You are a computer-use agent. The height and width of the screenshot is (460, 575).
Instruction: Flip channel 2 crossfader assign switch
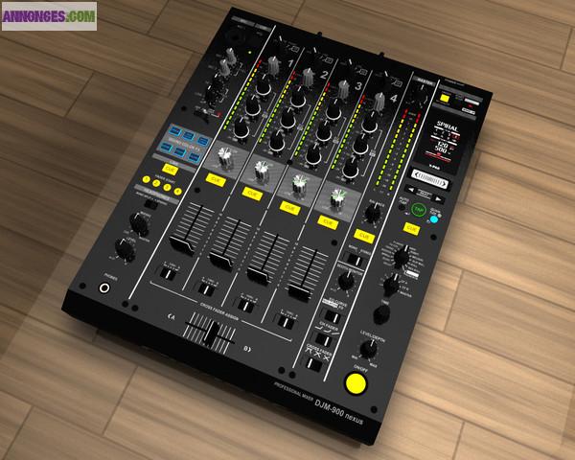[x=206, y=289]
